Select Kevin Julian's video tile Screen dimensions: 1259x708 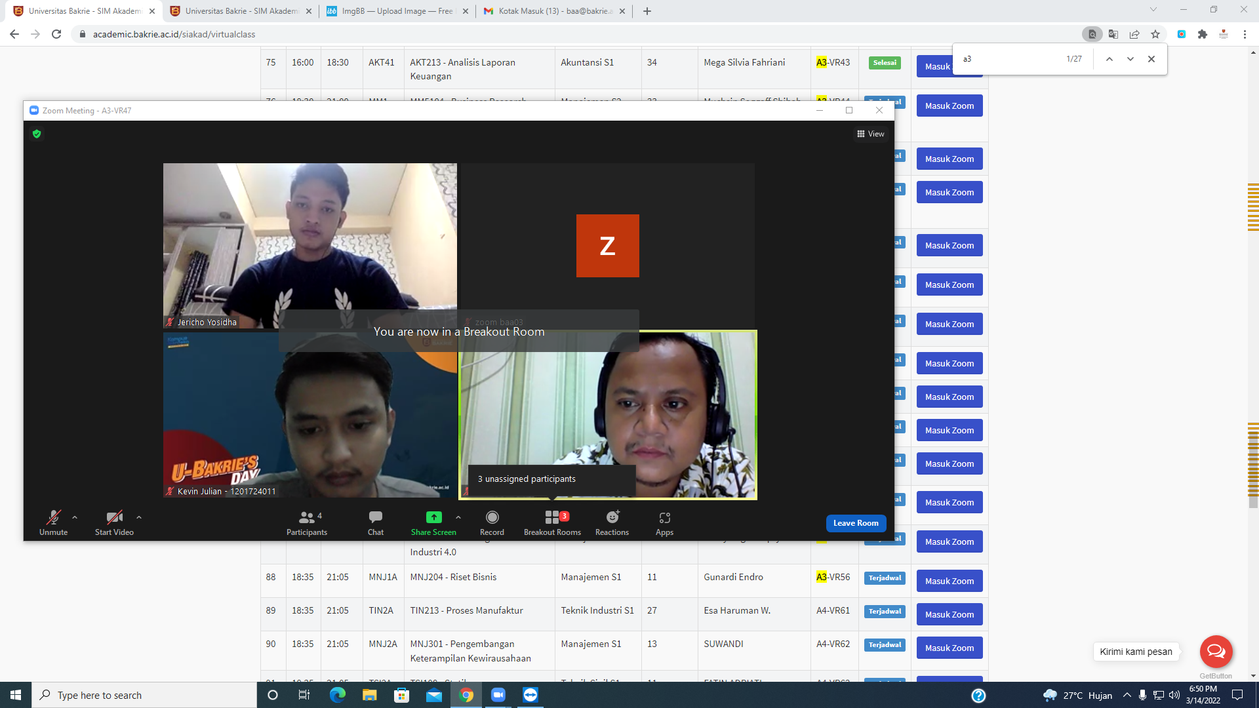coord(310,415)
